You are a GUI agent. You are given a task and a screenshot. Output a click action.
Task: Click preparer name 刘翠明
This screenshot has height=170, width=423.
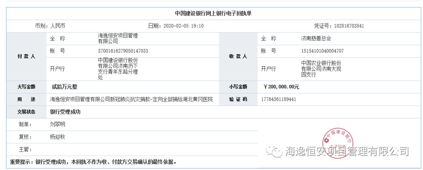[x=58, y=125]
